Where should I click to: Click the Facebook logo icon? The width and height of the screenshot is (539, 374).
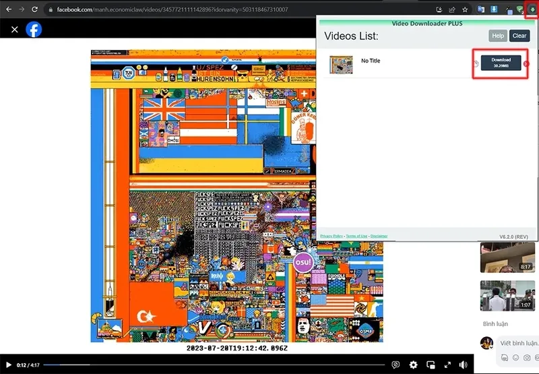pos(34,29)
